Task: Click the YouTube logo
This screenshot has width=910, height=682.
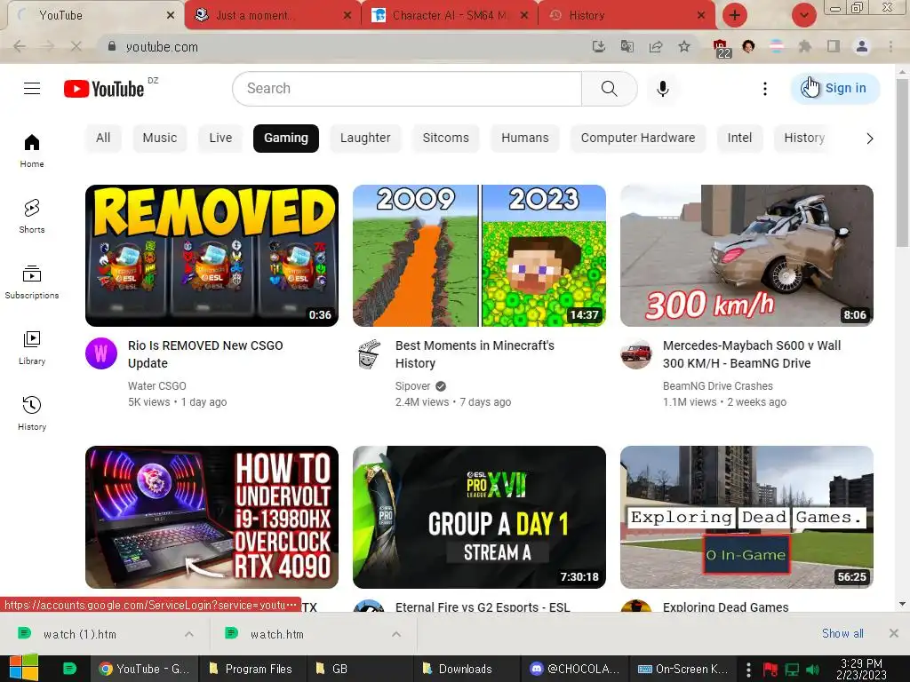Action: [104, 89]
